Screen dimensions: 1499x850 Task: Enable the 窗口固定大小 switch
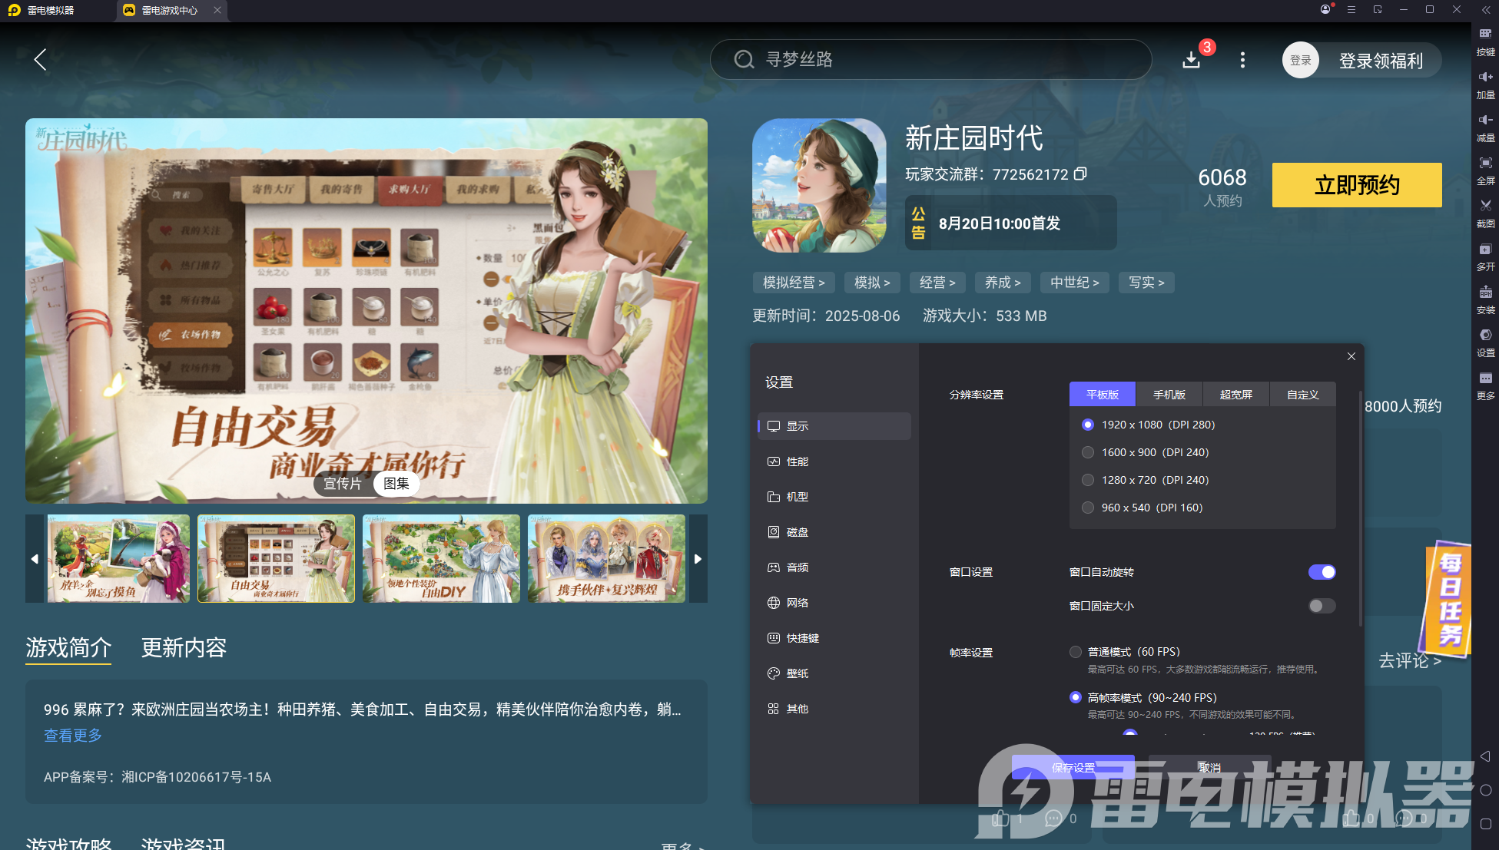pyautogui.click(x=1322, y=606)
